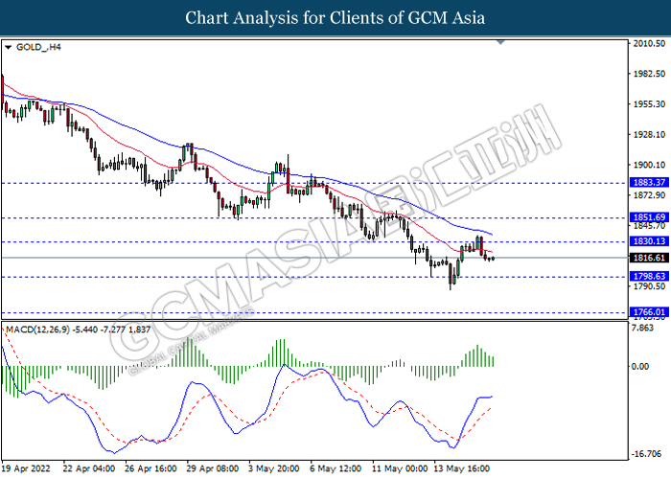
Task: Click the 19 Apr 2022 date label
Action: click(x=26, y=468)
